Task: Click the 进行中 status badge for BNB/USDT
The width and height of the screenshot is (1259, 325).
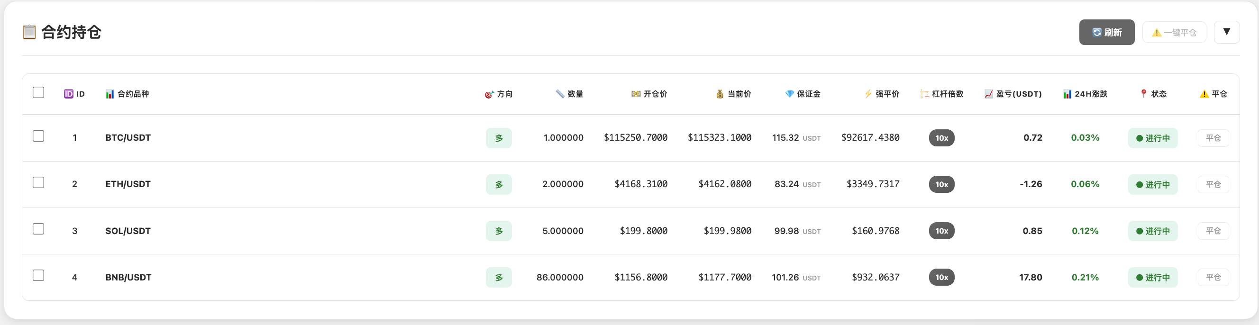Action: [x=1153, y=277]
